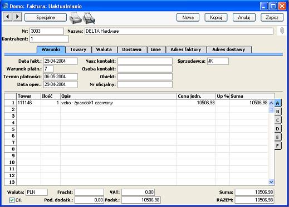This screenshot has height=207, width=289.
Task: Select the Inne tab
Action: click(x=156, y=49)
